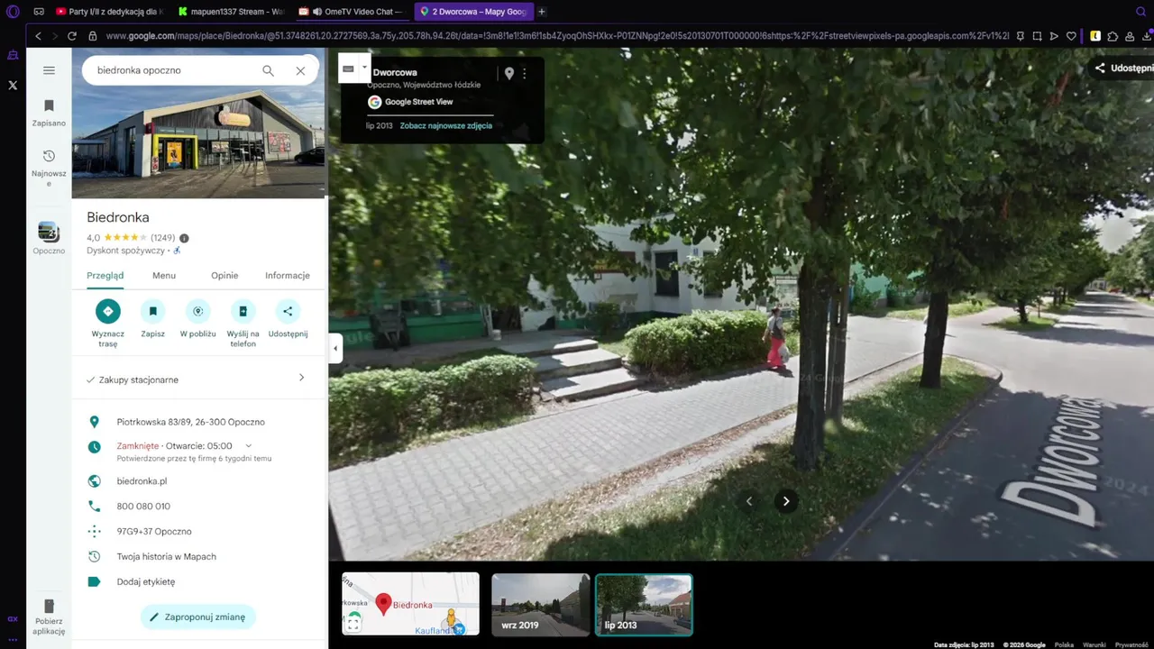Viewport: 1154px width, 649px height.
Task: Open Najnowsze (recents) in sidebar
Action: (x=49, y=169)
